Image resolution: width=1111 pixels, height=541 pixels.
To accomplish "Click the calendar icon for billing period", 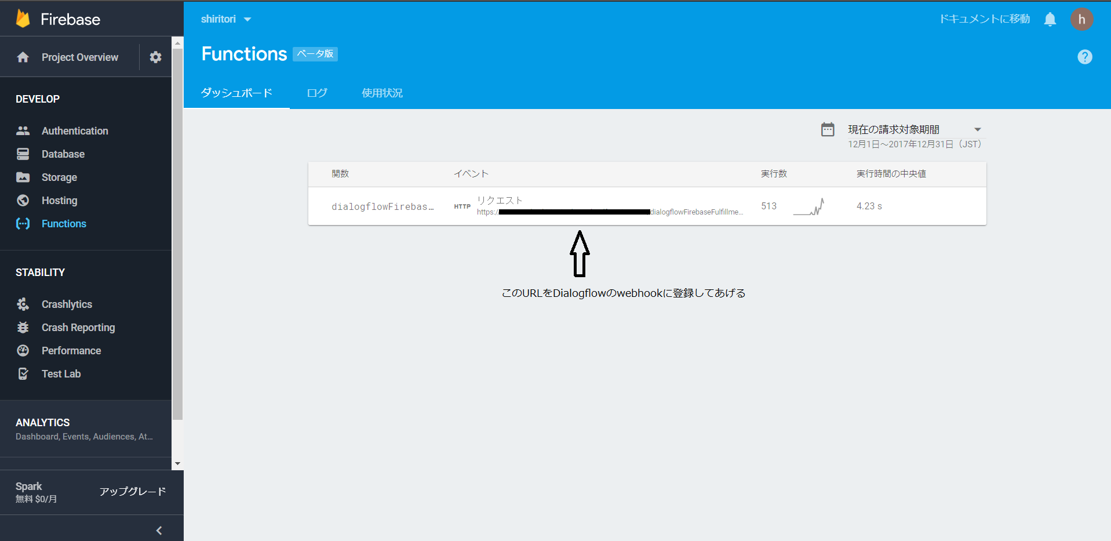I will (x=828, y=129).
